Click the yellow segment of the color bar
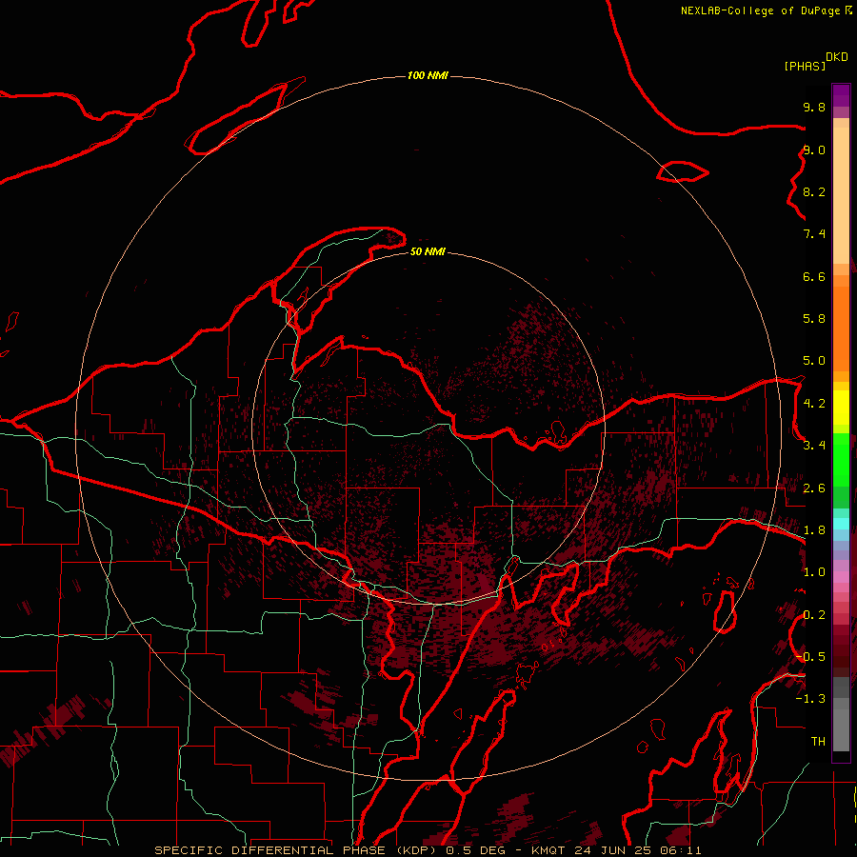The height and width of the screenshot is (857, 857). tap(841, 408)
